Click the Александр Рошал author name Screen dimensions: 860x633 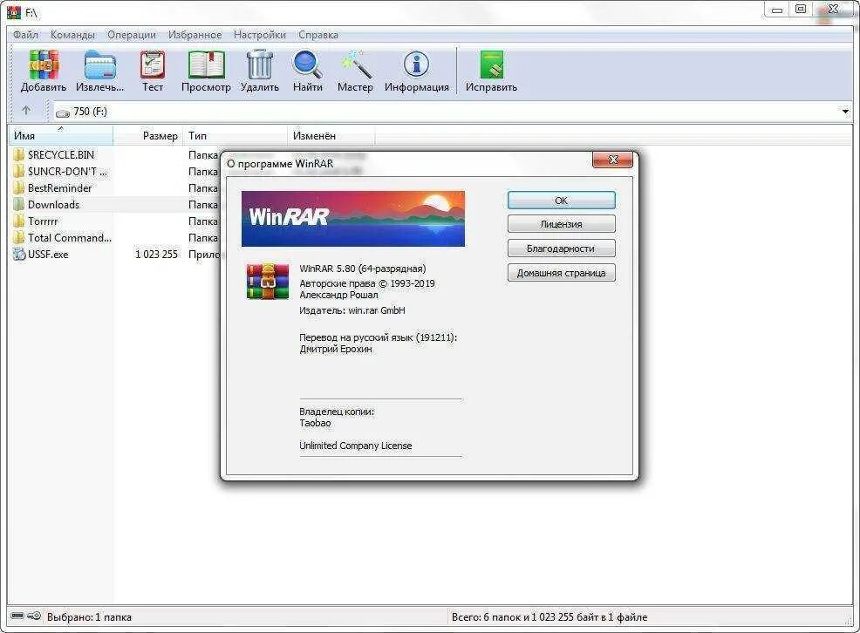[339, 295]
